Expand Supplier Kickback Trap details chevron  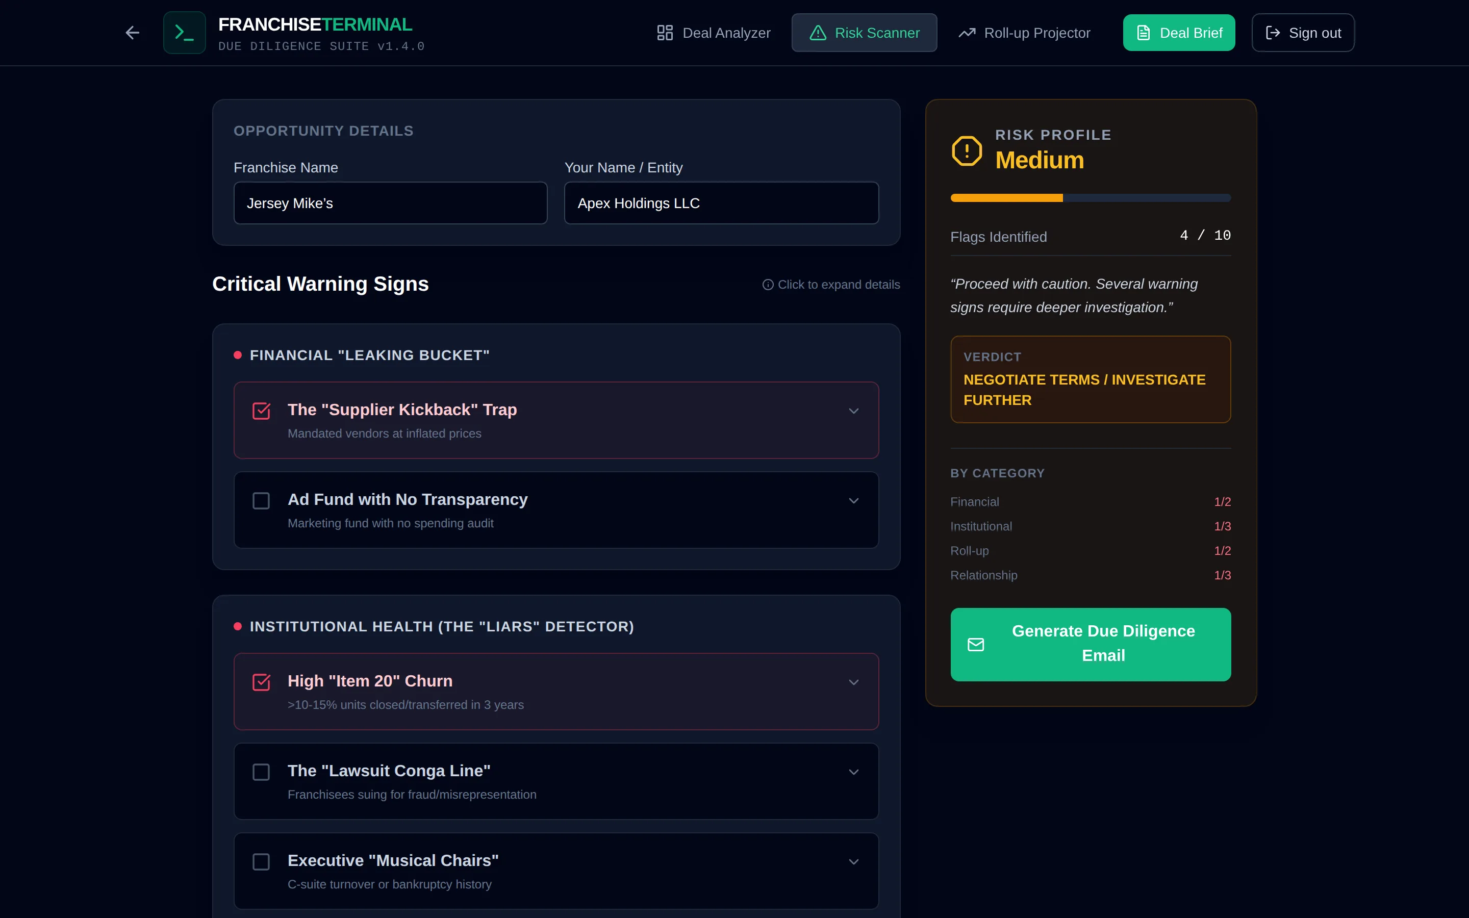point(853,411)
